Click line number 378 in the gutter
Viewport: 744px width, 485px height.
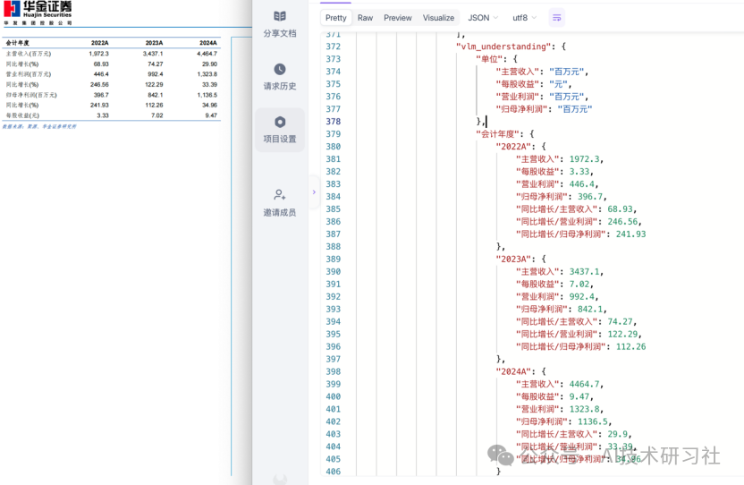(333, 122)
